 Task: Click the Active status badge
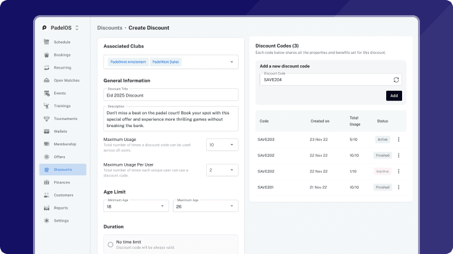tap(382, 140)
